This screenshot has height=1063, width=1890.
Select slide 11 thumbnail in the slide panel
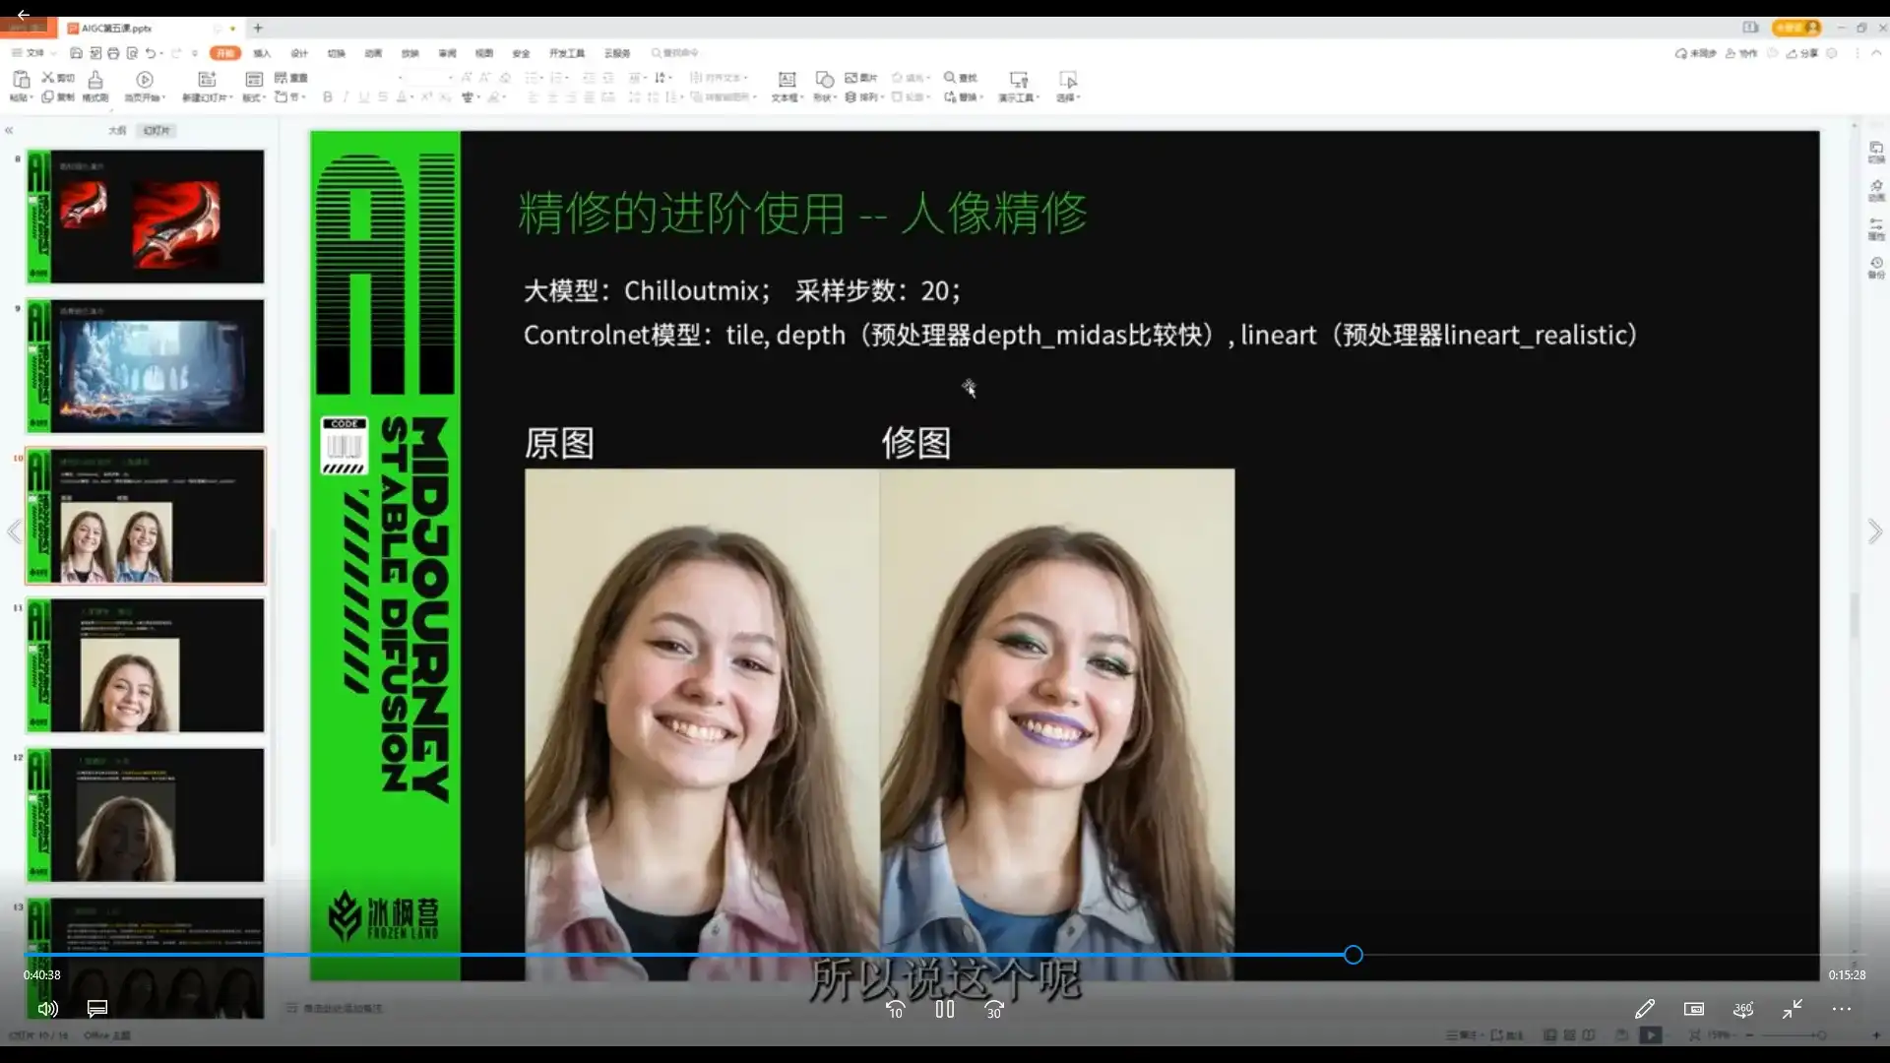point(145,665)
